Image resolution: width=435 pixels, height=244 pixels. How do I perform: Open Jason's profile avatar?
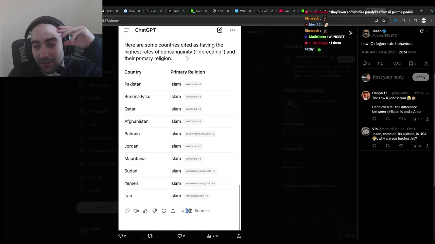pyautogui.click(x=366, y=33)
